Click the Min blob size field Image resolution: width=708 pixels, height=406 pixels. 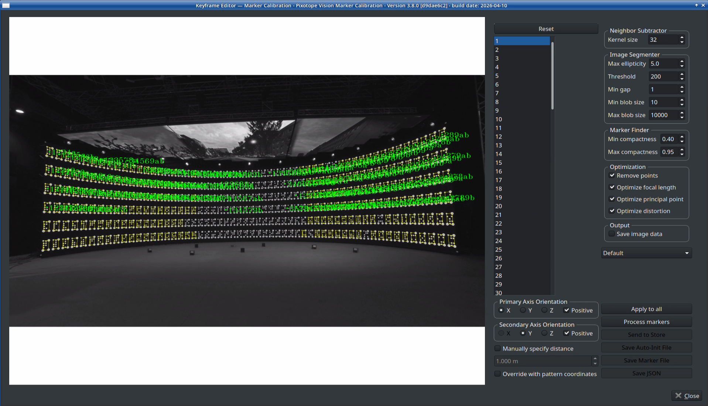click(664, 102)
